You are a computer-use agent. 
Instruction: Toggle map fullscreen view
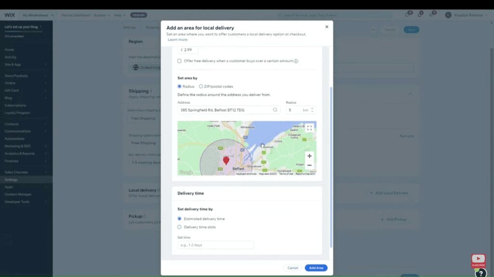pyautogui.click(x=309, y=128)
